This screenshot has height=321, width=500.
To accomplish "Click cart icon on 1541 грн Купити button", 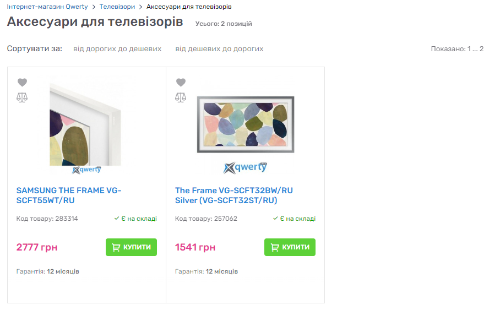I will click(x=275, y=247).
